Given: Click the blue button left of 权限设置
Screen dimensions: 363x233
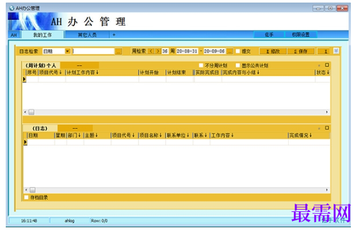Looking at the screenshot, I should [269, 34].
